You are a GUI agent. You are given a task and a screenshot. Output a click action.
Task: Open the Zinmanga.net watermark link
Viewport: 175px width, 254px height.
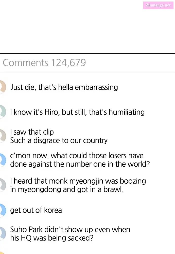pyautogui.click(x=158, y=5)
